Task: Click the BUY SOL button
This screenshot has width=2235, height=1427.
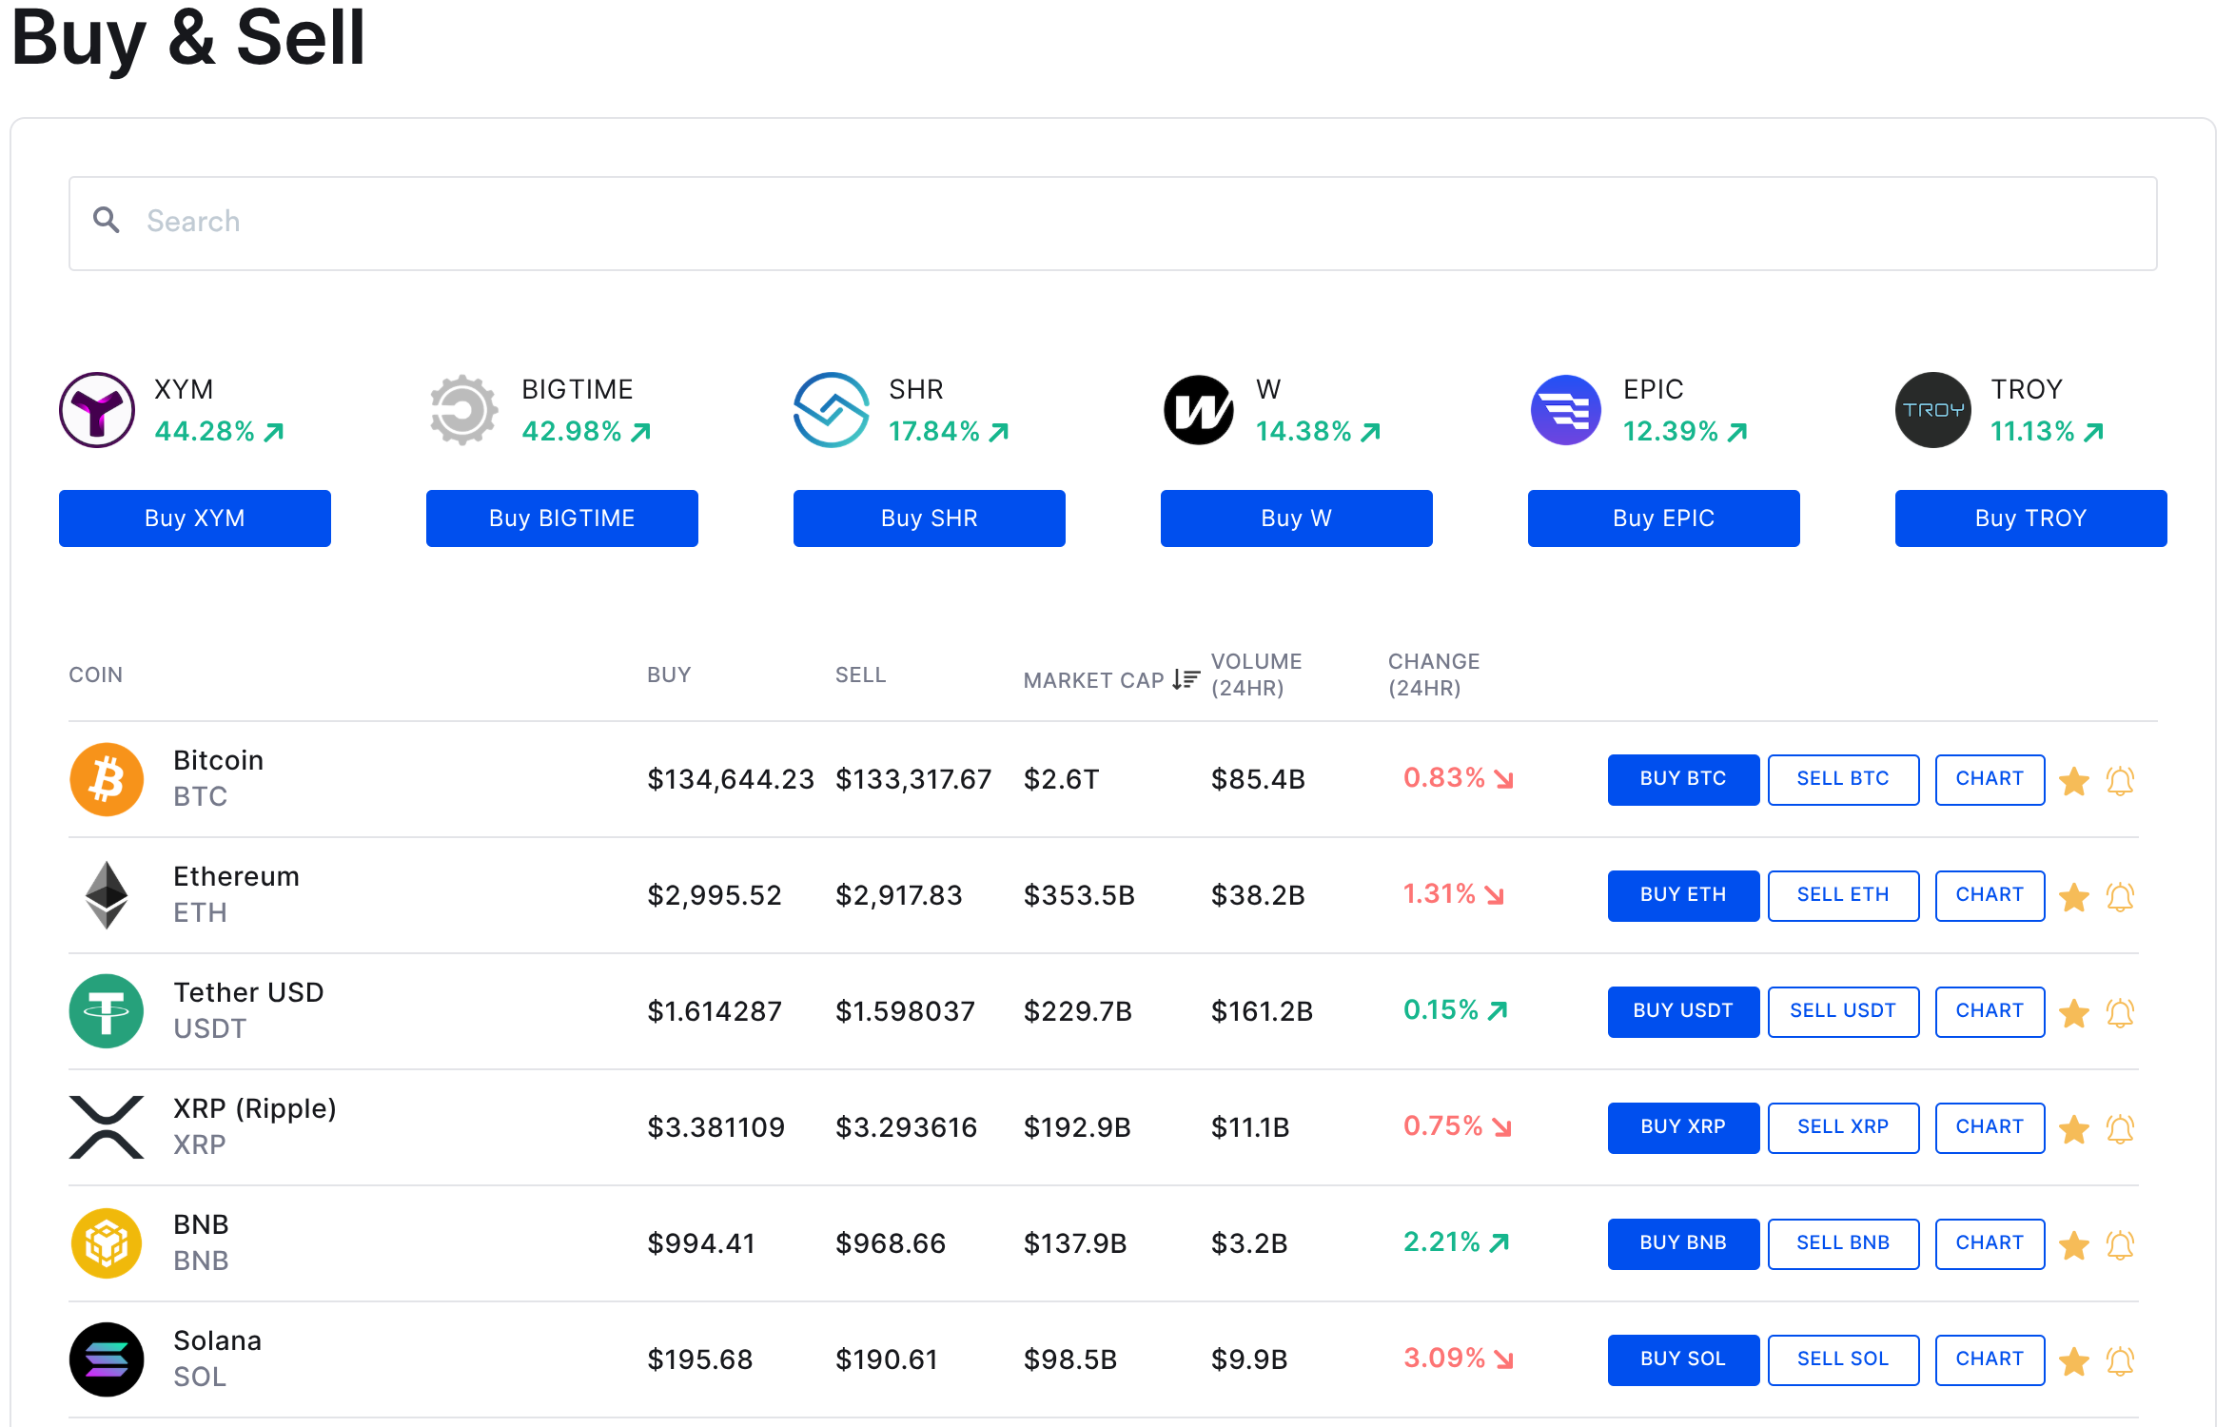Action: [x=1683, y=1359]
